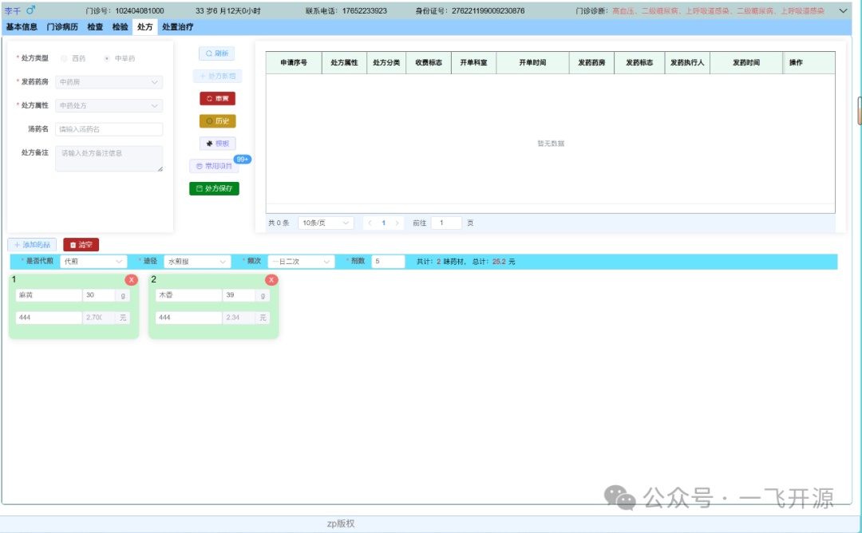Open 常用项目 common items
Image resolution: width=862 pixels, height=533 pixels.
[x=214, y=166]
